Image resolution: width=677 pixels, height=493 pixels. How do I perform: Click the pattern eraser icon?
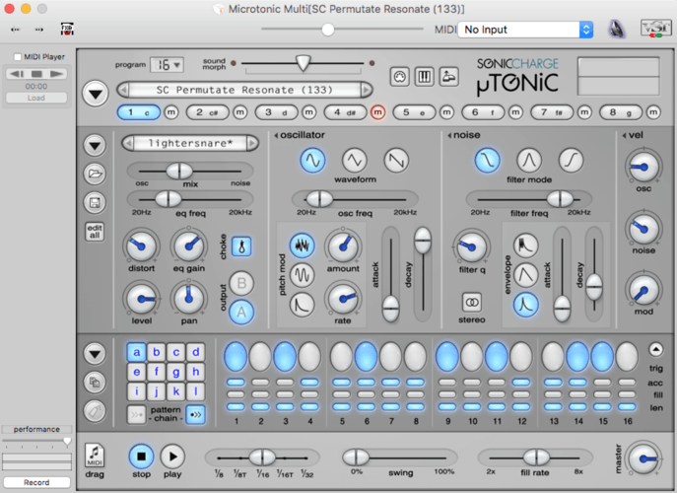tap(95, 411)
